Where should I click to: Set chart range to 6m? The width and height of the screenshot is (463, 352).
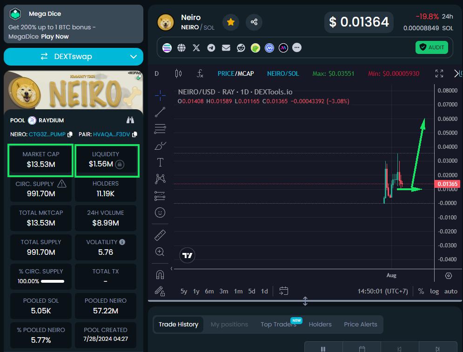209,291
